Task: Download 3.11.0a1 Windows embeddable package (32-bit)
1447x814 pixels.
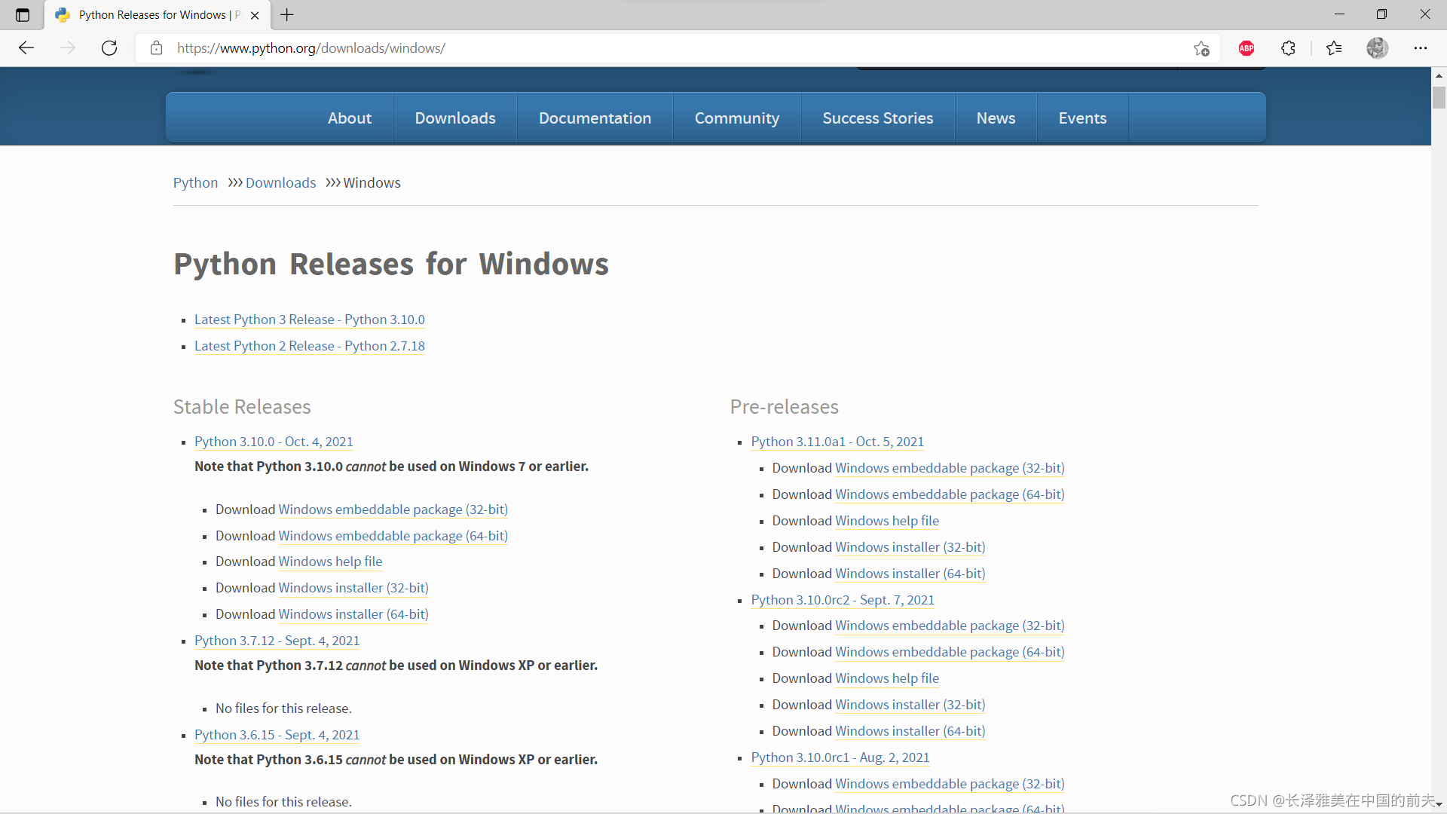Action: tap(950, 468)
